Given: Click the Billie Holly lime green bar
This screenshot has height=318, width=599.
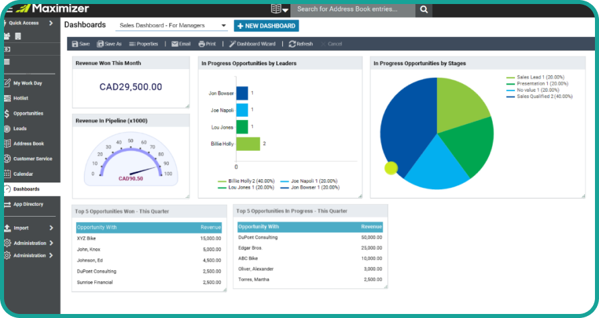Looking at the screenshot, I should pyautogui.click(x=248, y=144).
